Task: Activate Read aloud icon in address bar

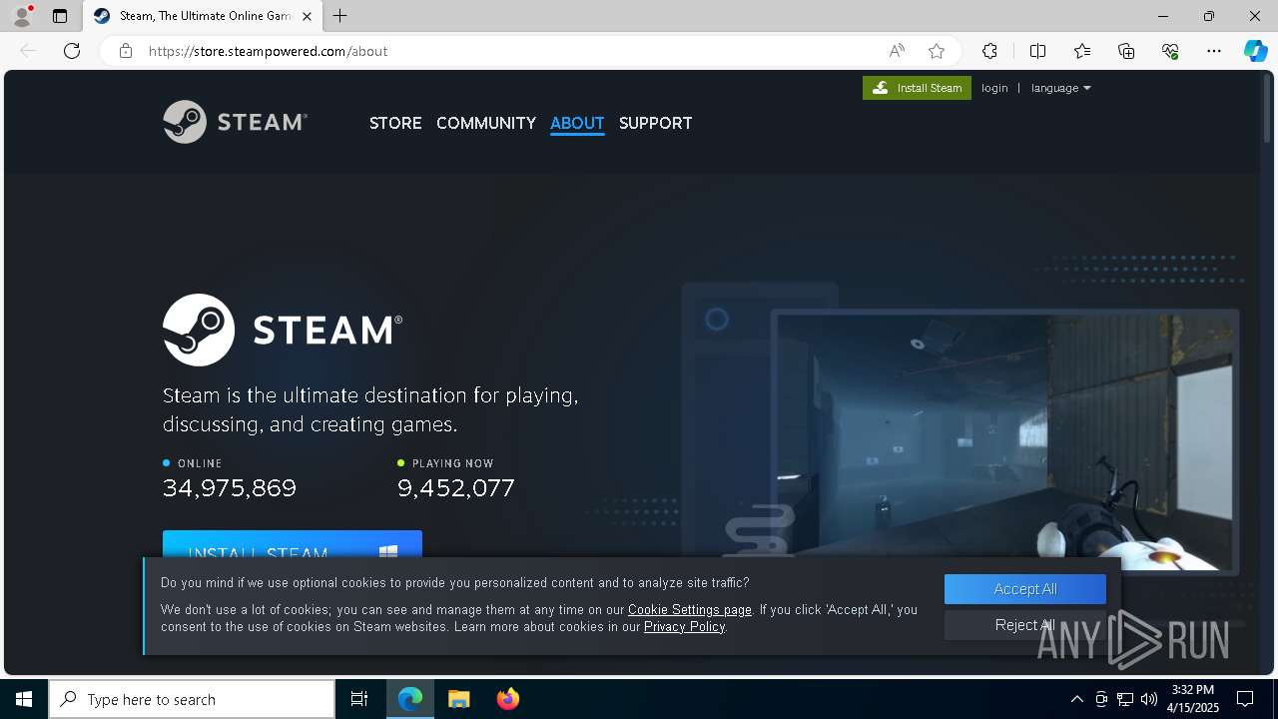Action: (x=897, y=51)
